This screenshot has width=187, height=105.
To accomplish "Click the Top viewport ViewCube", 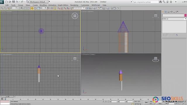I will tap(75, 16).
